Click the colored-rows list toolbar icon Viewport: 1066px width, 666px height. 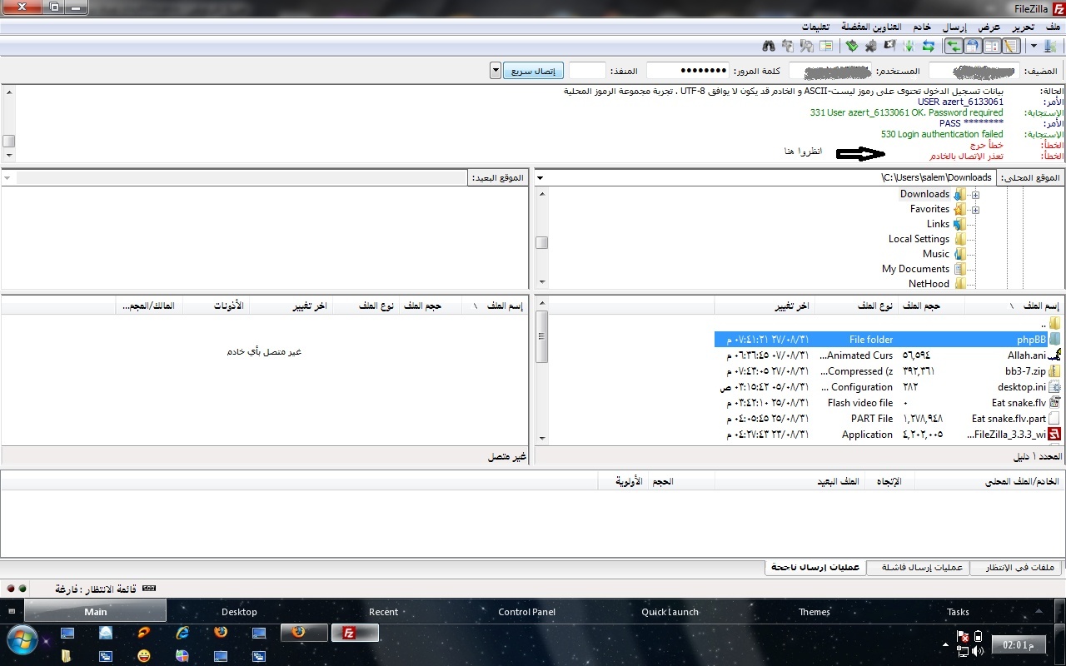(x=825, y=47)
